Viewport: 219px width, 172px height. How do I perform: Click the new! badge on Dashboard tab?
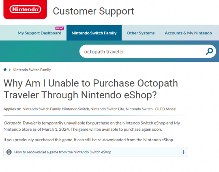(x=60, y=28)
